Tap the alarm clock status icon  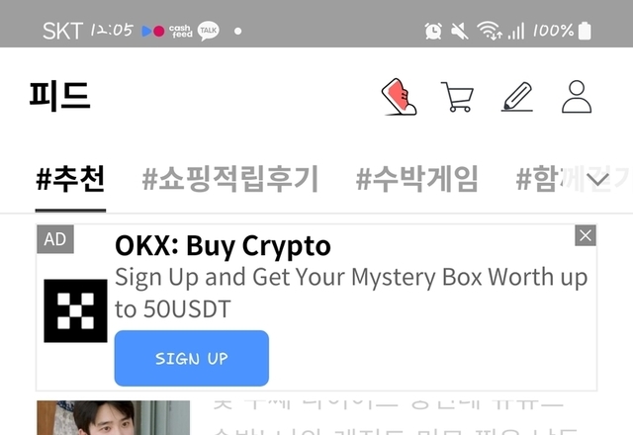coord(433,31)
